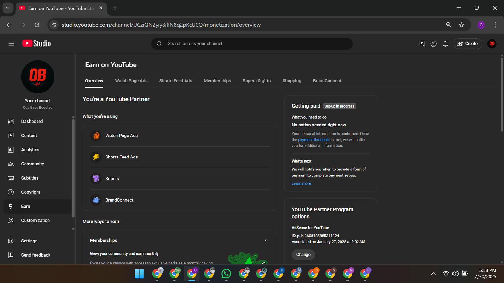This screenshot has width=504, height=283.
Task: Open Analytics in the sidebar
Action: tap(38, 150)
